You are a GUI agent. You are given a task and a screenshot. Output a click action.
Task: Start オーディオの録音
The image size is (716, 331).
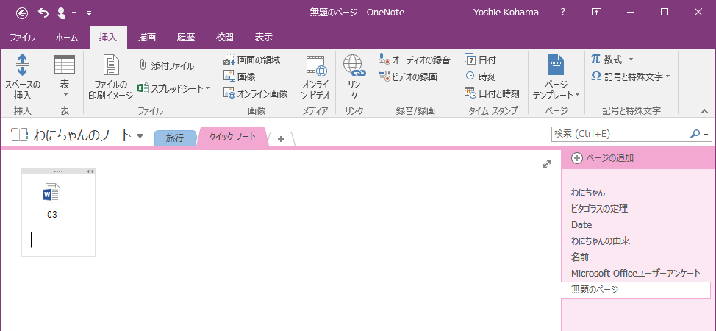click(x=415, y=60)
